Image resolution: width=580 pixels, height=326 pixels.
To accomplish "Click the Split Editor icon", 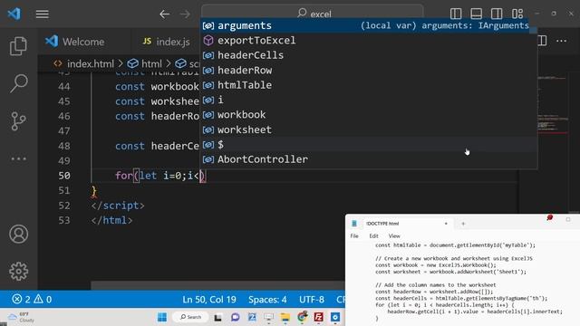I will [542, 41].
